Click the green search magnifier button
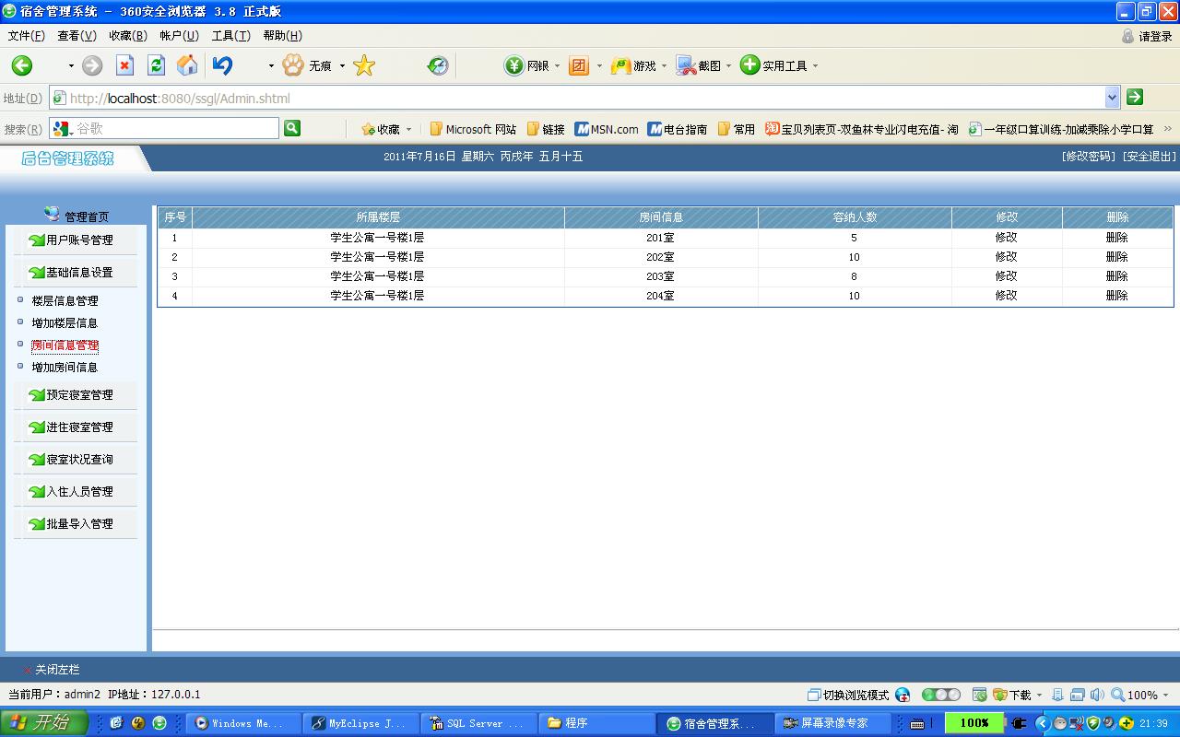 coord(292,129)
